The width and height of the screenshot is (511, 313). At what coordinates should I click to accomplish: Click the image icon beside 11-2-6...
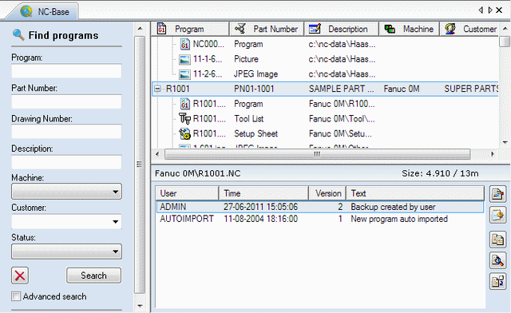[x=184, y=74]
